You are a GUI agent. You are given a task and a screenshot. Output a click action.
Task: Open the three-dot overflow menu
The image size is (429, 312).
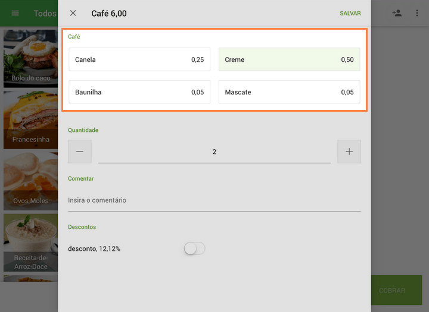[x=417, y=13]
